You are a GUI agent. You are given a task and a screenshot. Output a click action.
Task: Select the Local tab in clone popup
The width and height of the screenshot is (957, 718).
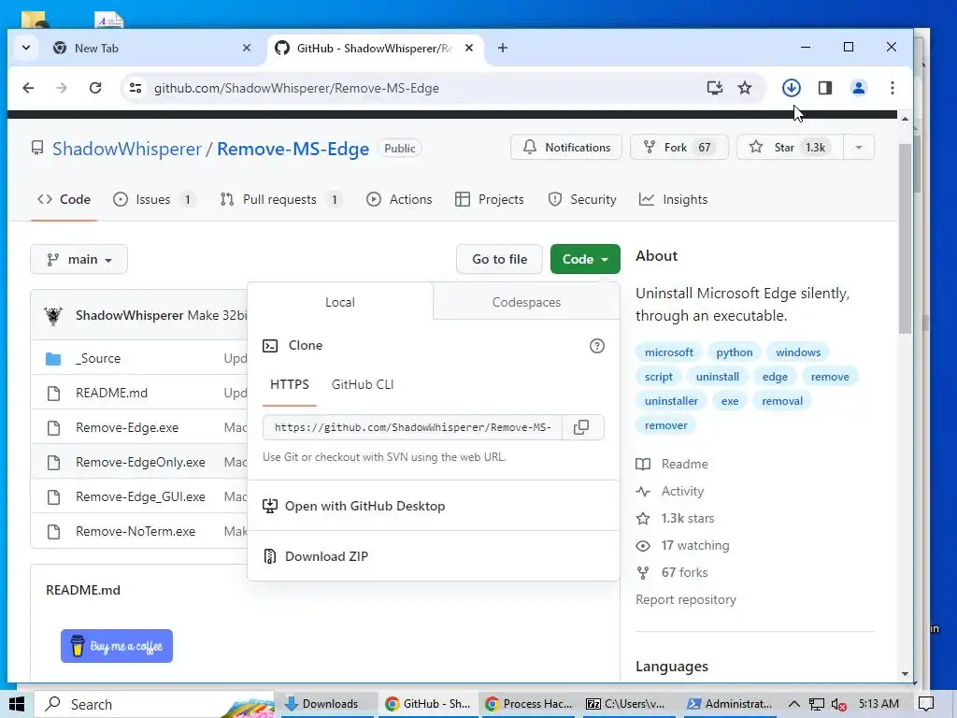pyautogui.click(x=340, y=302)
